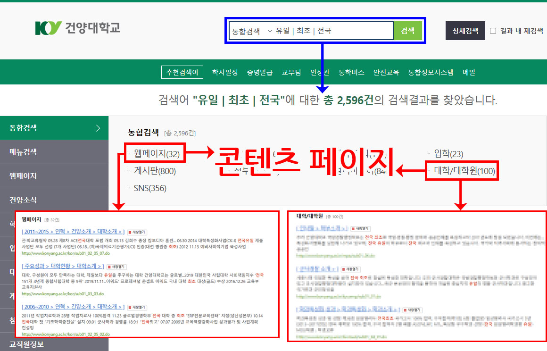Expand the 통합검색 sidebar item arrow
The width and height of the screenshot is (547, 351).
98,128
